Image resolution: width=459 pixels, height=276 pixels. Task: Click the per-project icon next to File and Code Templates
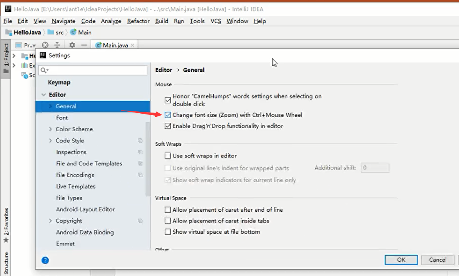(140, 163)
